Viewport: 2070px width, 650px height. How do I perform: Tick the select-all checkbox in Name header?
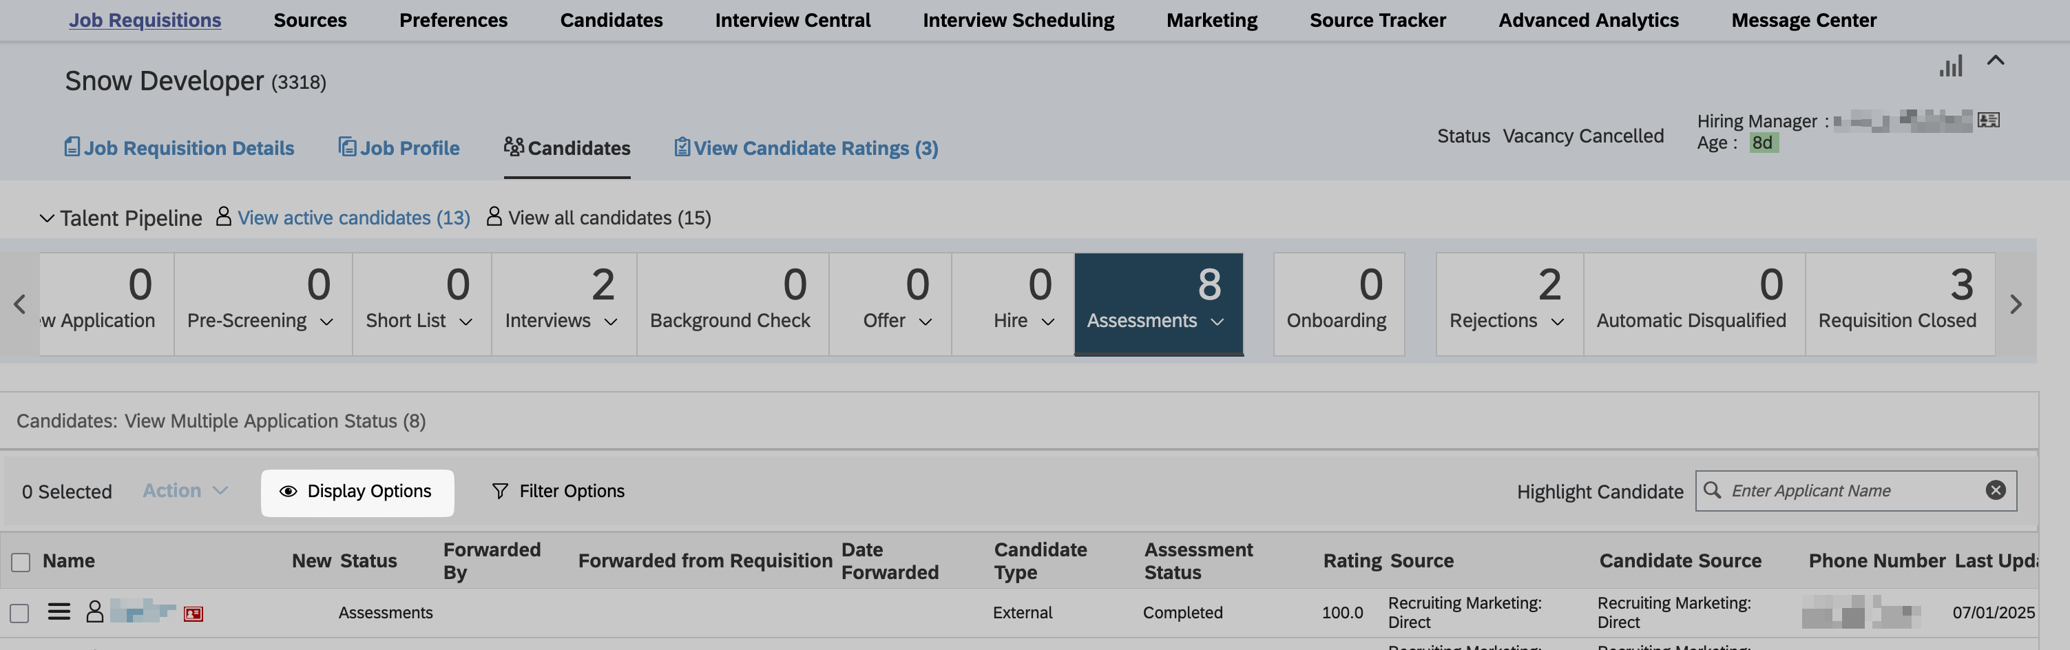click(21, 562)
